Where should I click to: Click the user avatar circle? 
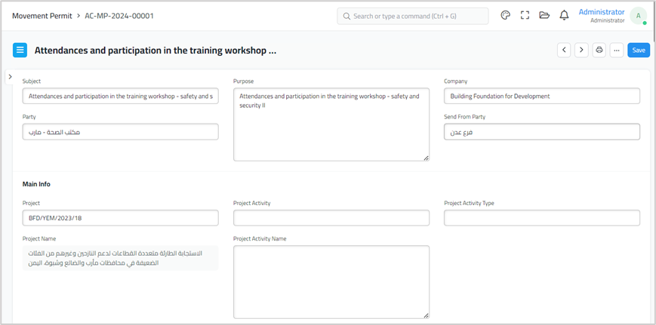pyautogui.click(x=639, y=16)
